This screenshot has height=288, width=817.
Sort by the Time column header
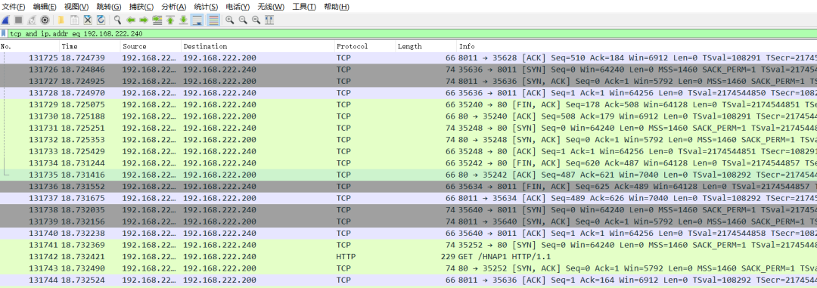pos(90,46)
